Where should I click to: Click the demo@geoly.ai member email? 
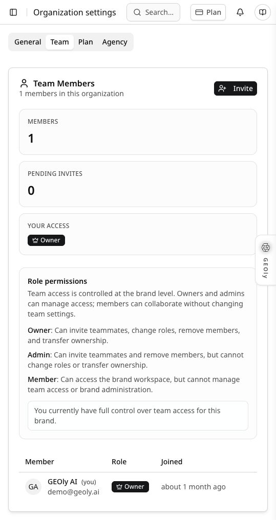pos(73,492)
